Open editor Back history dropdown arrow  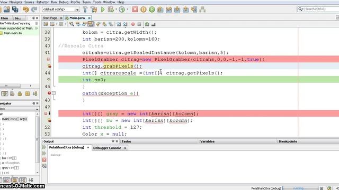pyautogui.click(x=57, y=24)
